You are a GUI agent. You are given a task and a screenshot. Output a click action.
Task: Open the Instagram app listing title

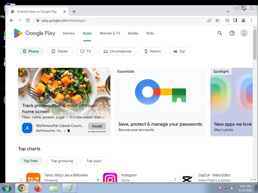129,175
